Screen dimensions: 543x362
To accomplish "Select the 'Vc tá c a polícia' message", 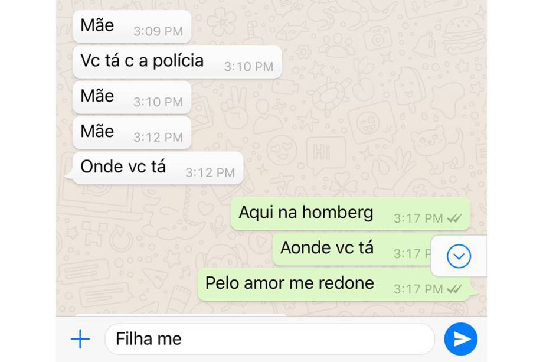I will click(x=177, y=62).
